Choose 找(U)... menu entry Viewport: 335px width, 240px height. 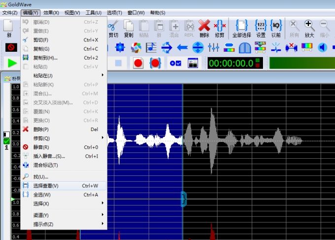point(64,177)
